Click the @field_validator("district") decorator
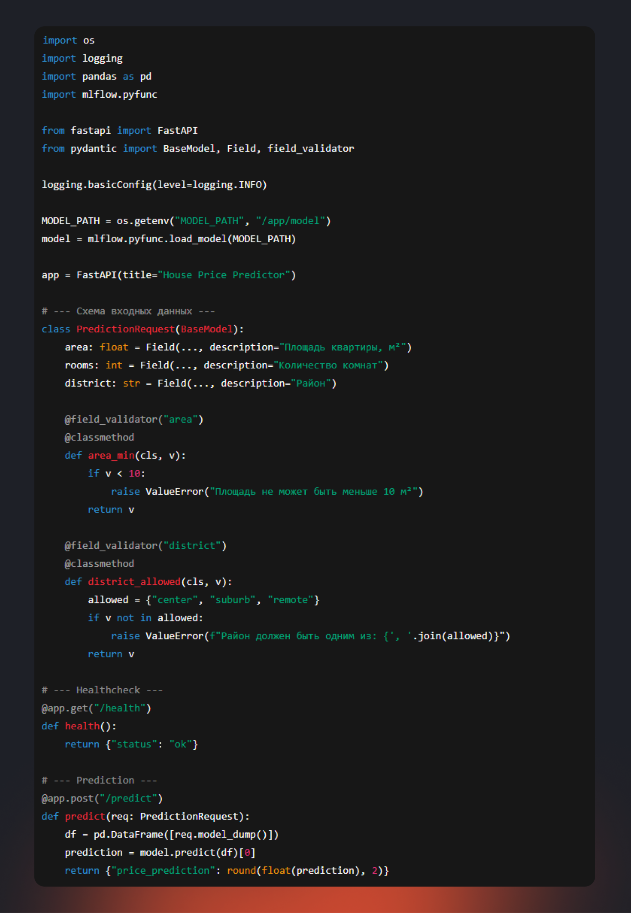631x913 pixels. coord(145,545)
